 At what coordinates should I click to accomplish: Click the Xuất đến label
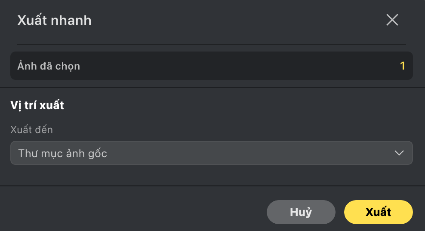(x=31, y=129)
